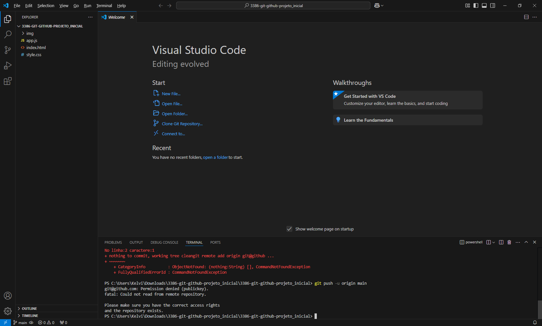The width and height of the screenshot is (542, 326).
Task: Select the powershell terminal label
Action: click(x=471, y=242)
